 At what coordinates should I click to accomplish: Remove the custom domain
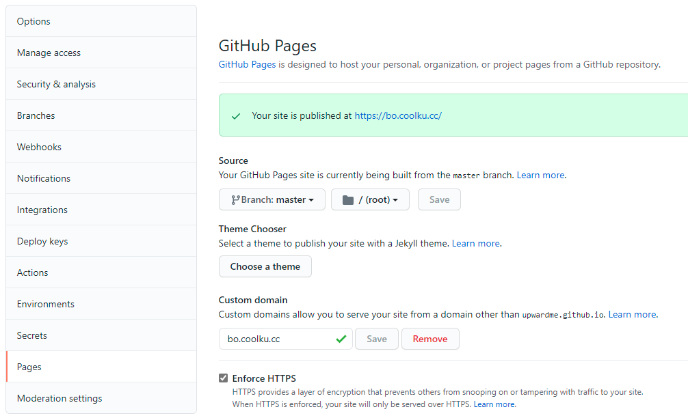tap(430, 339)
